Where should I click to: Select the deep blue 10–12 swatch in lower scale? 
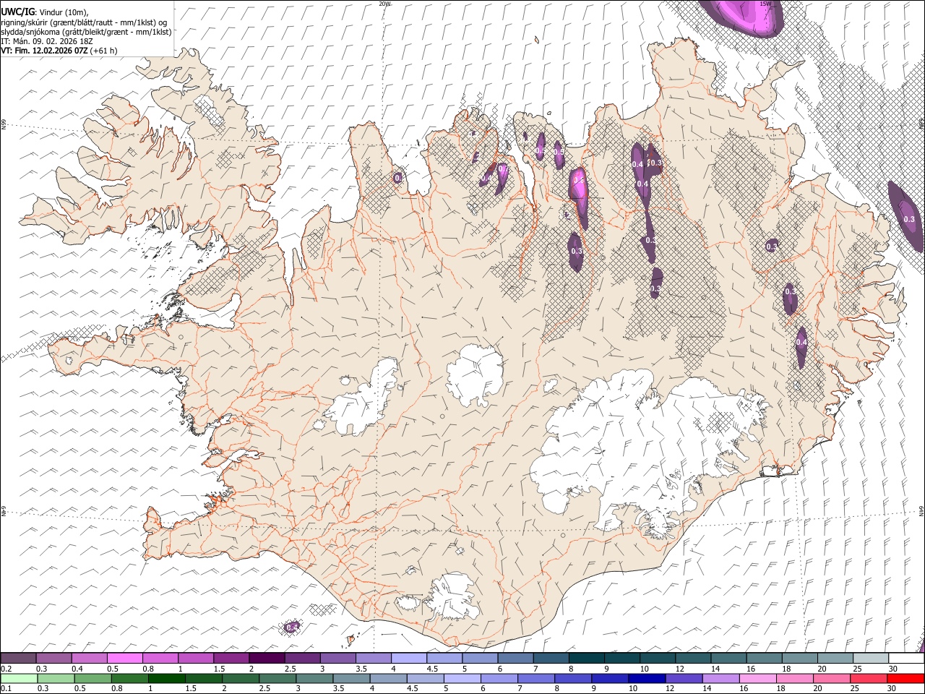click(647, 679)
